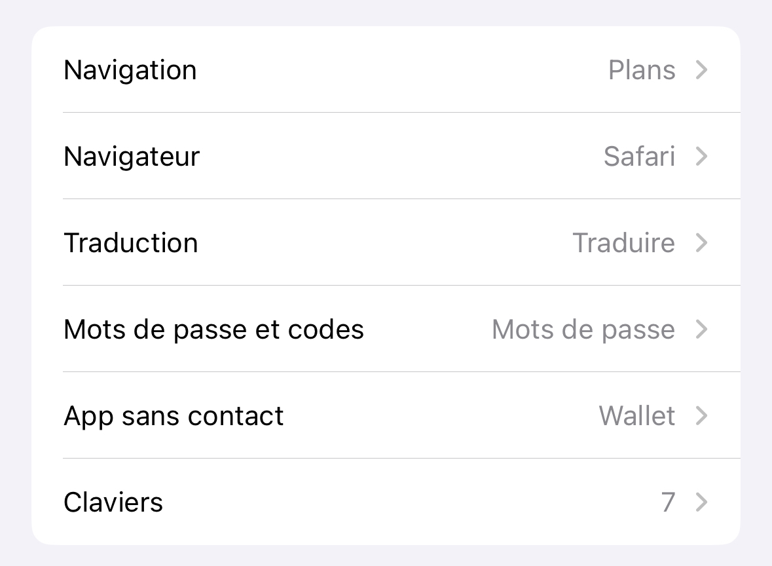Click the Safari value label
Screen dimensions: 772x566
click(639, 156)
